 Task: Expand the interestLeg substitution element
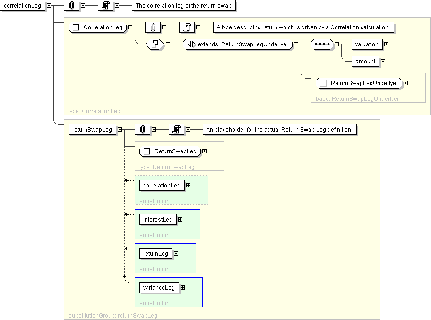180,220
